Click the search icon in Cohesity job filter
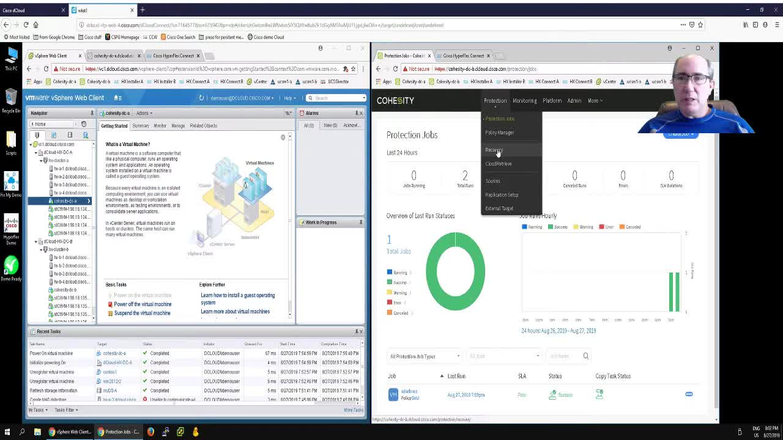 tap(585, 356)
